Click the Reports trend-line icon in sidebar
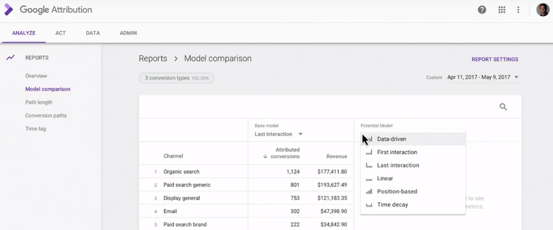 point(10,58)
